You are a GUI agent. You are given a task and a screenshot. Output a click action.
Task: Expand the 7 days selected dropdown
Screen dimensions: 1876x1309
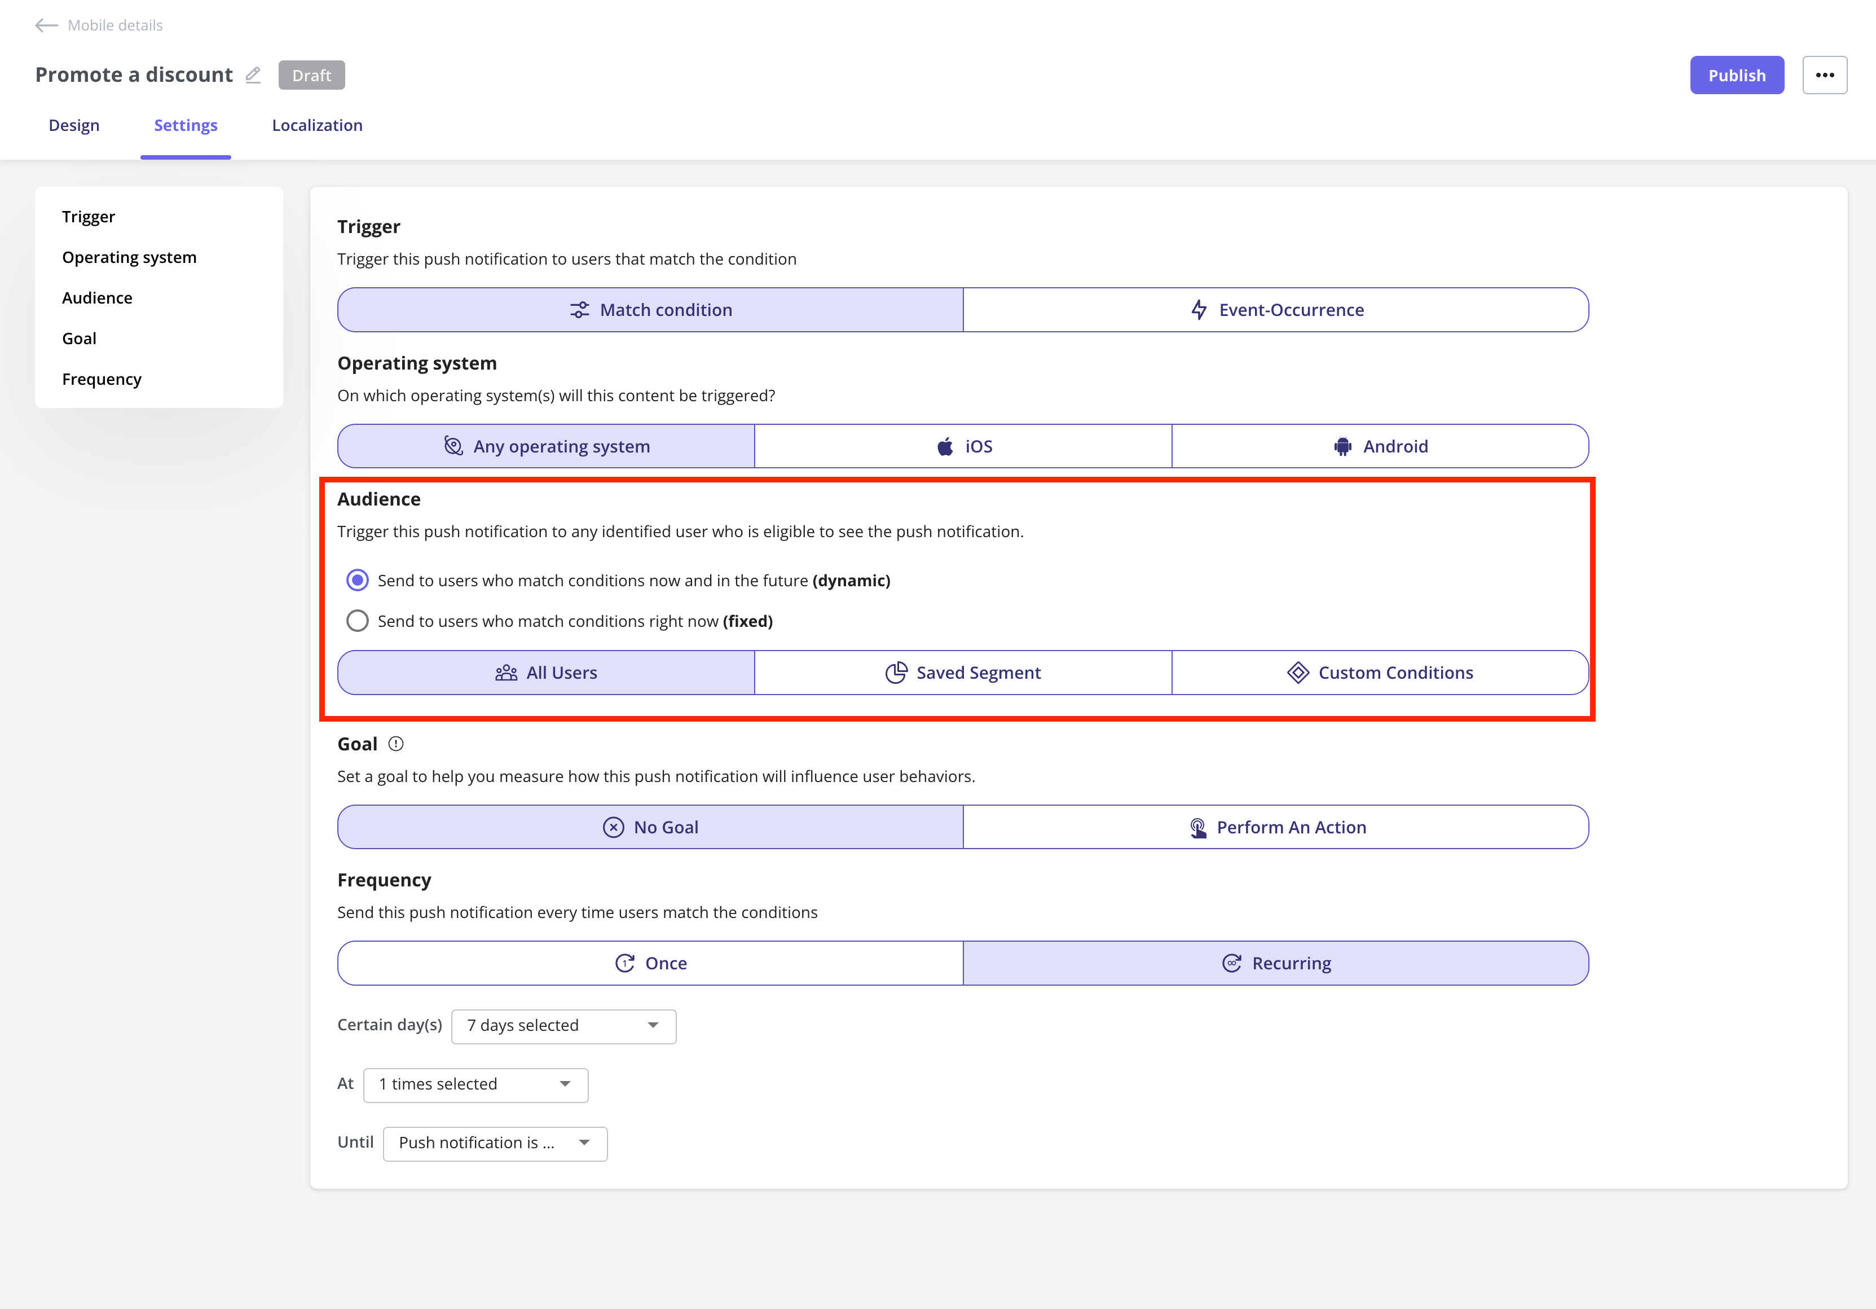click(564, 1026)
